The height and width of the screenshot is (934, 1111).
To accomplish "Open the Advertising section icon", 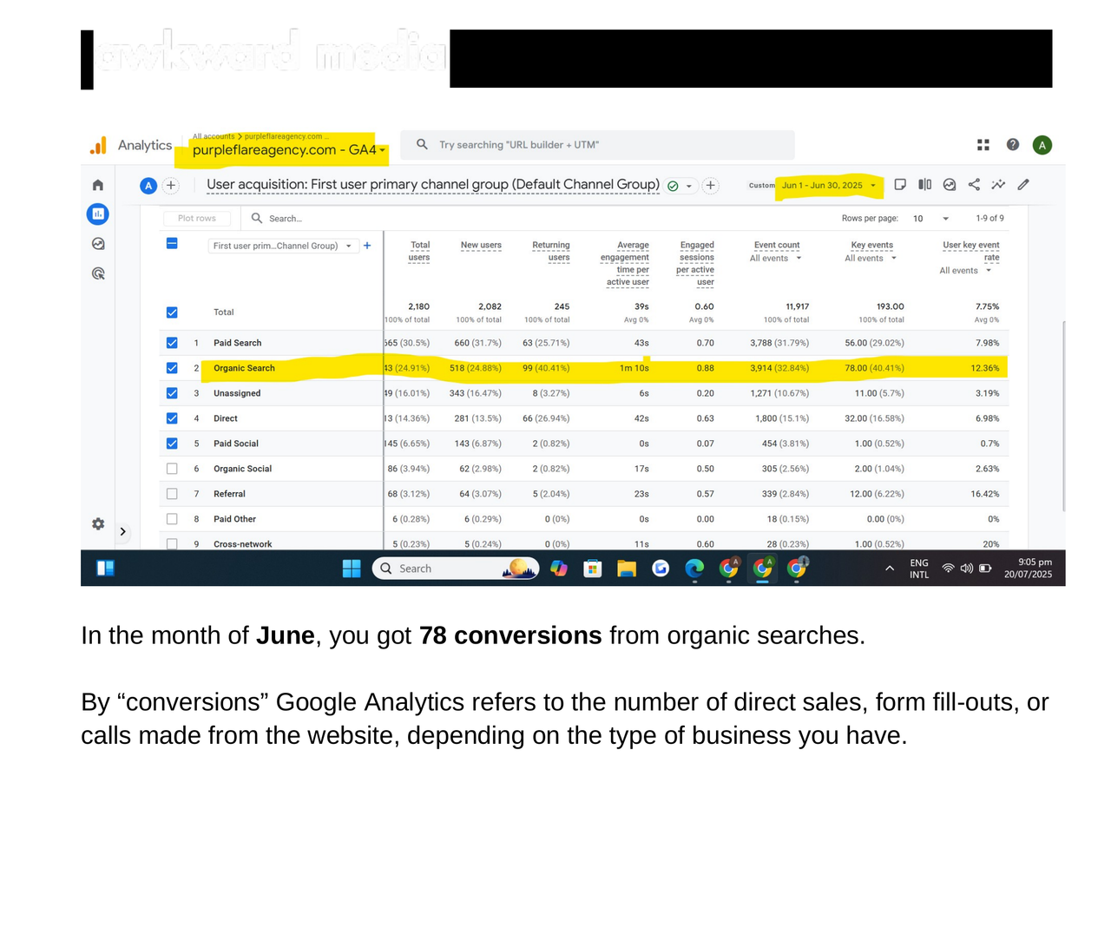I will pos(98,273).
